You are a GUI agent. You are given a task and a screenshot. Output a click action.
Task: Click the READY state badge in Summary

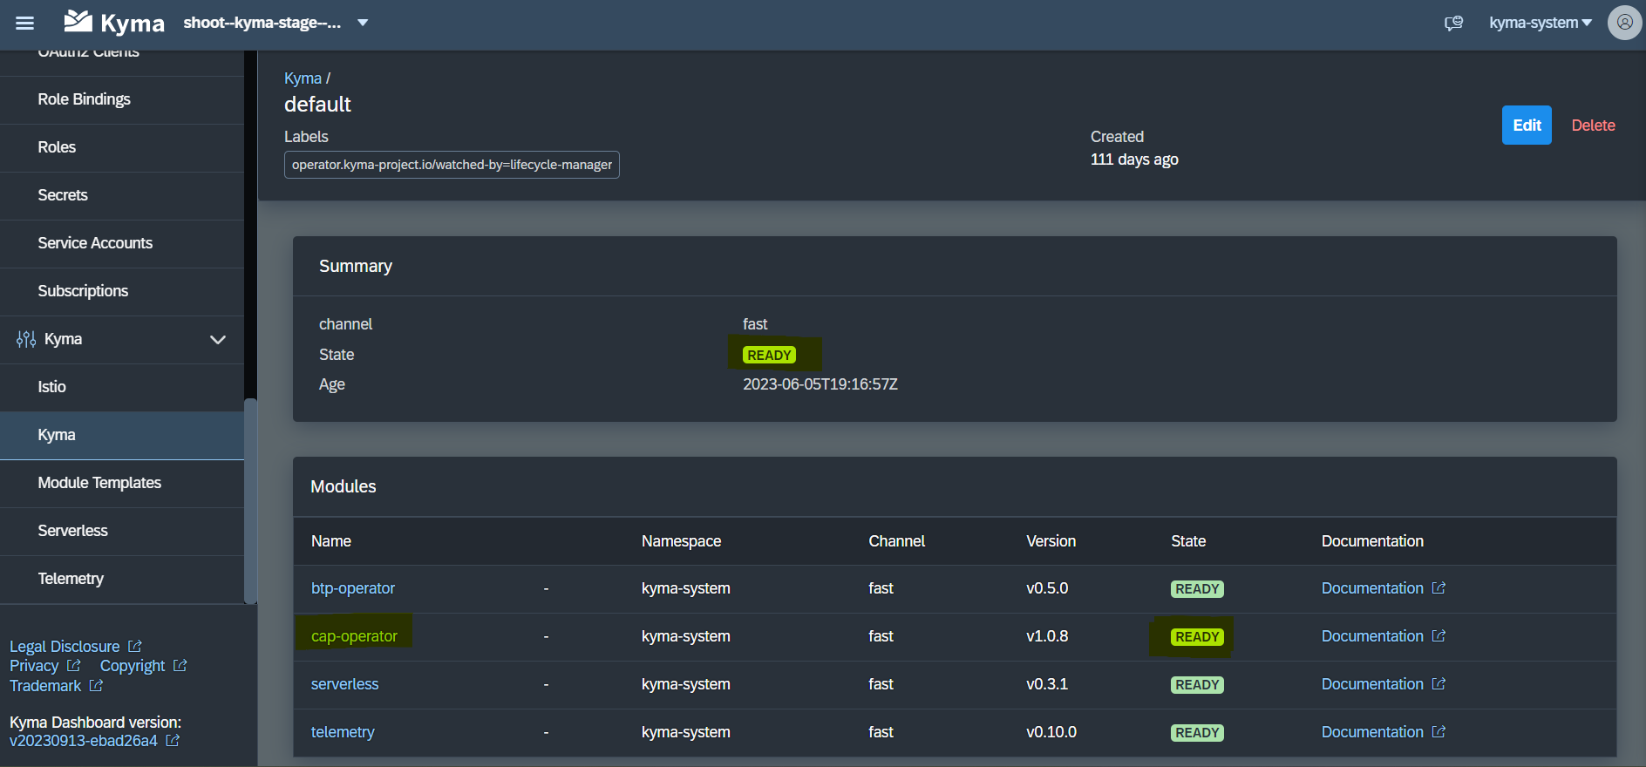[769, 355]
